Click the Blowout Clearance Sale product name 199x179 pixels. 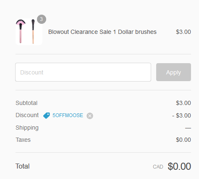click(102, 32)
